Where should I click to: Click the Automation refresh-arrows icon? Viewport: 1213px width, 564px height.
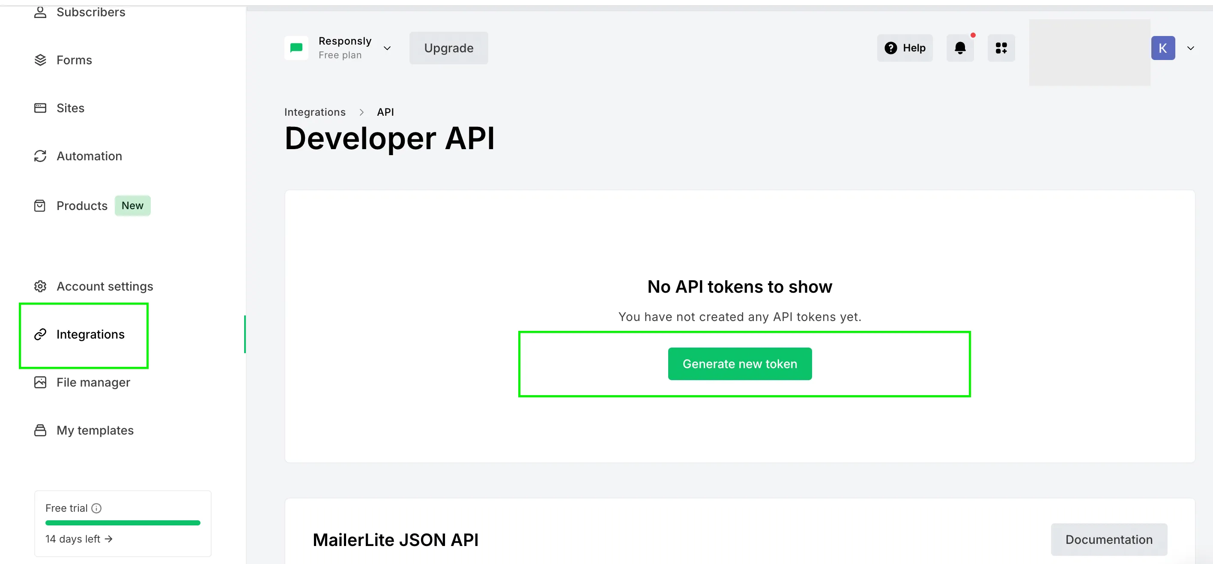pos(41,156)
